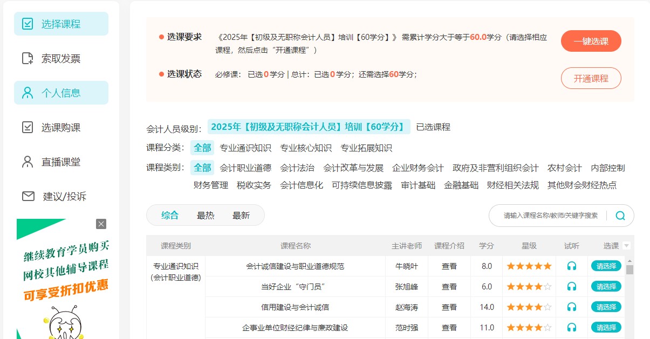Select the 2025年初级及无职称会计人员 training level
This screenshot has height=339, width=650.
tap(308, 127)
